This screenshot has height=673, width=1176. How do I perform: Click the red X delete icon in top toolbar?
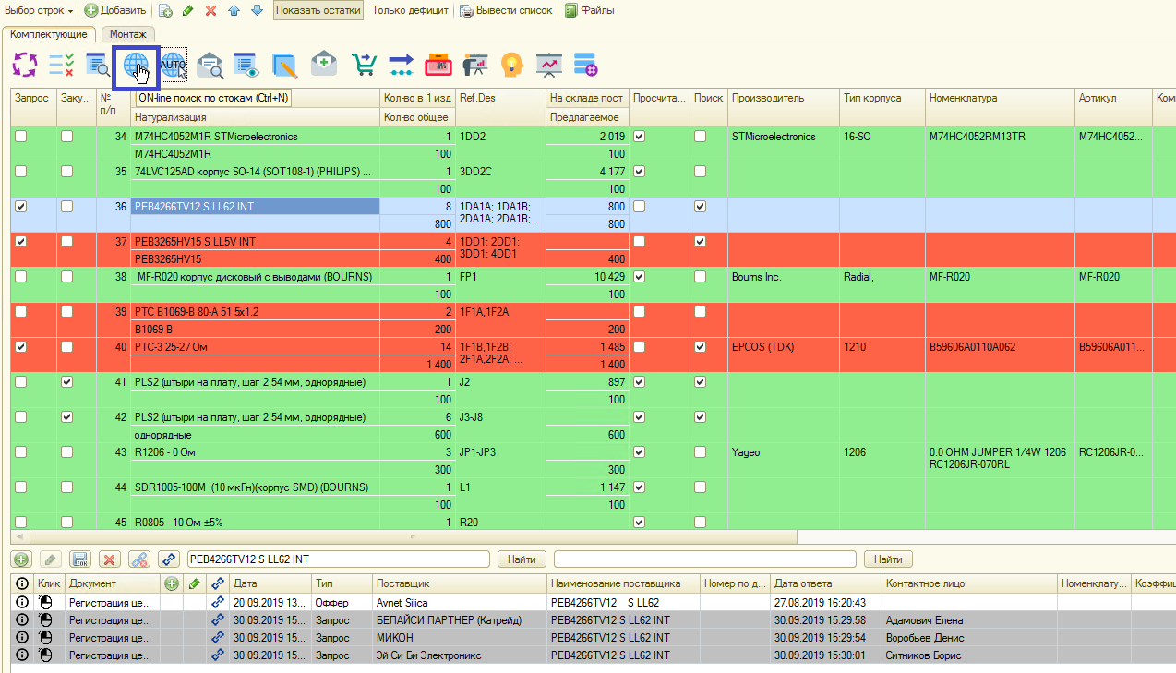(210, 10)
